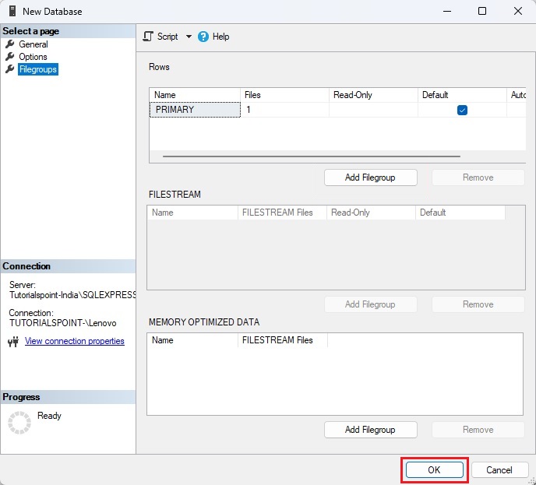536x485 pixels.
Task: Open the Options page
Action: click(x=33, y=57)
